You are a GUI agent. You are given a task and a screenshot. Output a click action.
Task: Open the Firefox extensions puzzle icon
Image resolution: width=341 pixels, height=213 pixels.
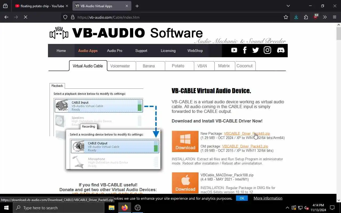(x=306, y=17)
